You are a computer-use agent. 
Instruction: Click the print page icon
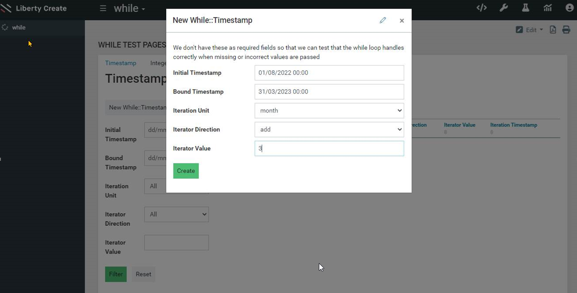(566, 30)
